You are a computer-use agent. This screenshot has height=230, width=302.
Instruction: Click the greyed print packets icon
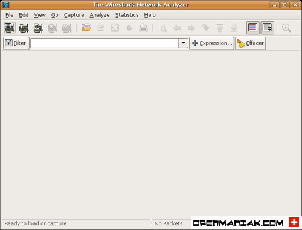pos(143,28)
